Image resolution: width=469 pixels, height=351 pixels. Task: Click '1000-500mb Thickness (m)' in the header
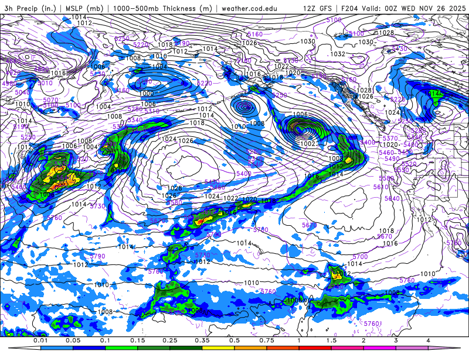[x=162, y=8]
